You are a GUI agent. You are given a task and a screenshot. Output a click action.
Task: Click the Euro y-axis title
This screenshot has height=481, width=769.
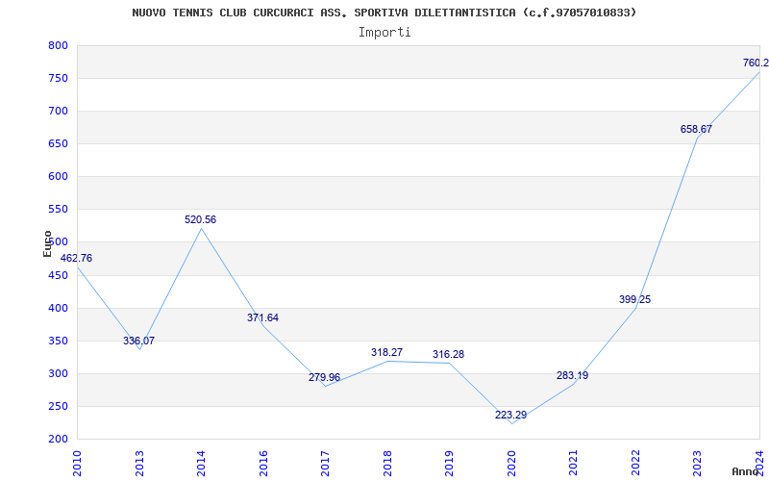pos(47,243)
